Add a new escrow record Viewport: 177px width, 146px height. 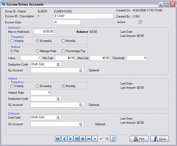click(82, 139)
